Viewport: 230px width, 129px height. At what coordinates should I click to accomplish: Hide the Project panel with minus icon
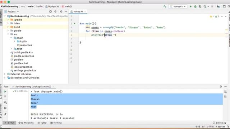pyautogui.click(x=66, y=11)
